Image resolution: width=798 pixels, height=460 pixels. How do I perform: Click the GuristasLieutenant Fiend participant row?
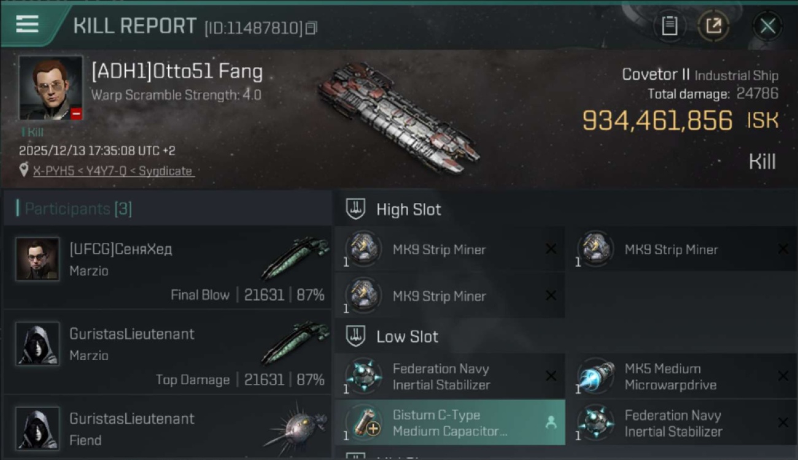167,426
